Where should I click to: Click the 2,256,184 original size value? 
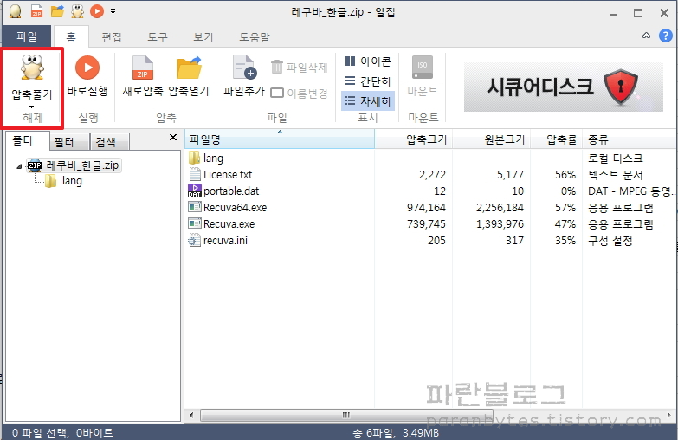(500, 208)
